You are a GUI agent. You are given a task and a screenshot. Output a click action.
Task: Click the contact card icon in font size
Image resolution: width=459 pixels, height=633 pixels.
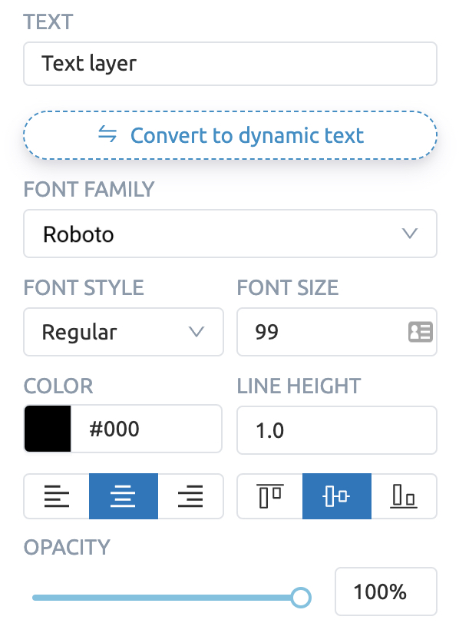(421, 332)
